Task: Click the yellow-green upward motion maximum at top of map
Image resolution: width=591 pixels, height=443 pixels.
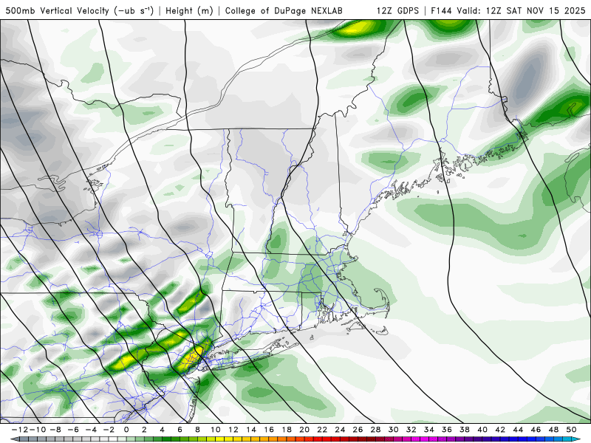Action: (356, 28)
